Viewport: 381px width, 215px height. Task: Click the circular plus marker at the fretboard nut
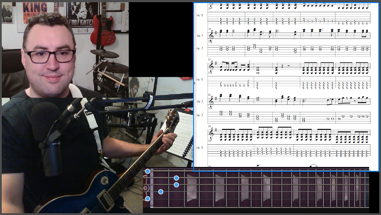coord(145,188)
